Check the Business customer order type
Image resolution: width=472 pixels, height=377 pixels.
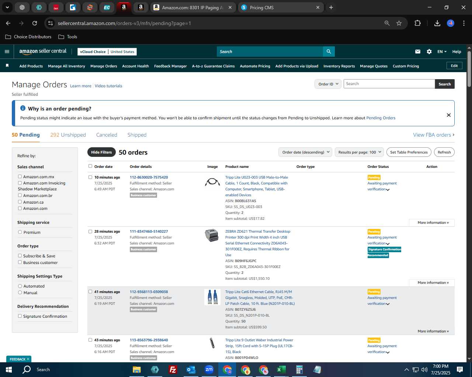click(x=20, y=262)
